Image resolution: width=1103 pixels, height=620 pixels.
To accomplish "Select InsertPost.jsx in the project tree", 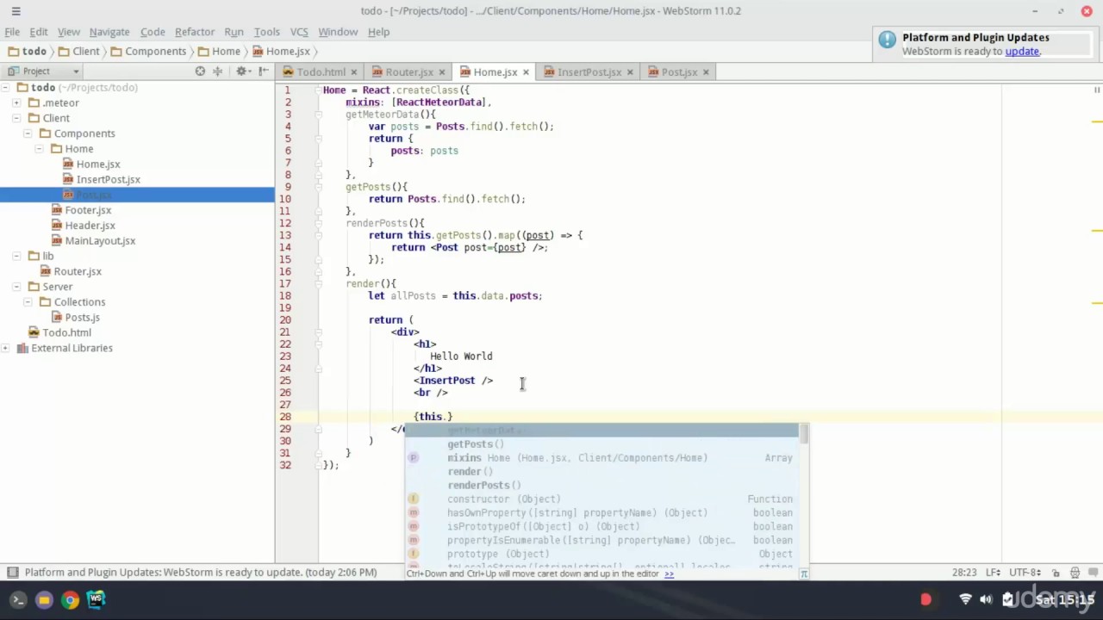I will click(x=108, y=180).
